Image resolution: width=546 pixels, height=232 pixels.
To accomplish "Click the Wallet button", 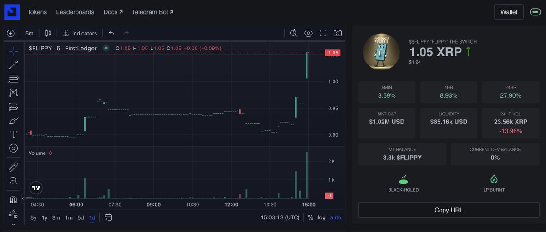I will pos(509,12).
